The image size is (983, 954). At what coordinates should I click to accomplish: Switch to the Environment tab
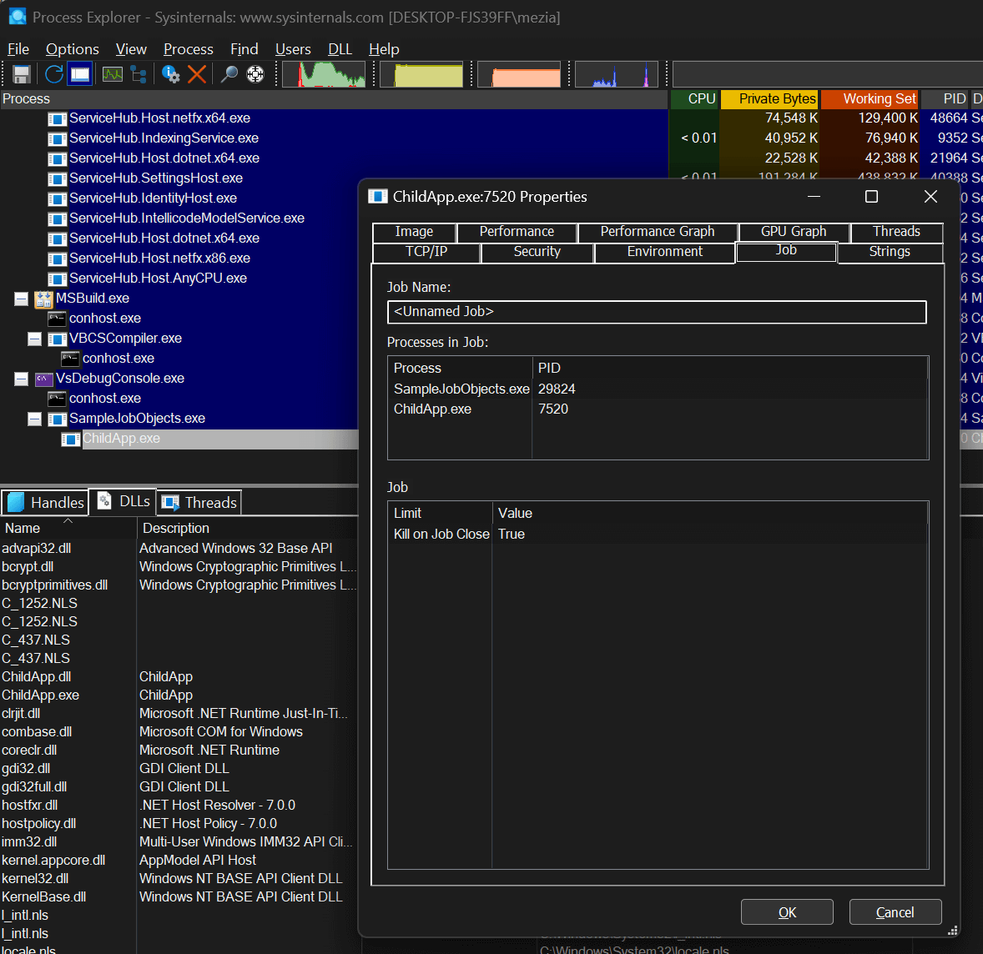664,252
